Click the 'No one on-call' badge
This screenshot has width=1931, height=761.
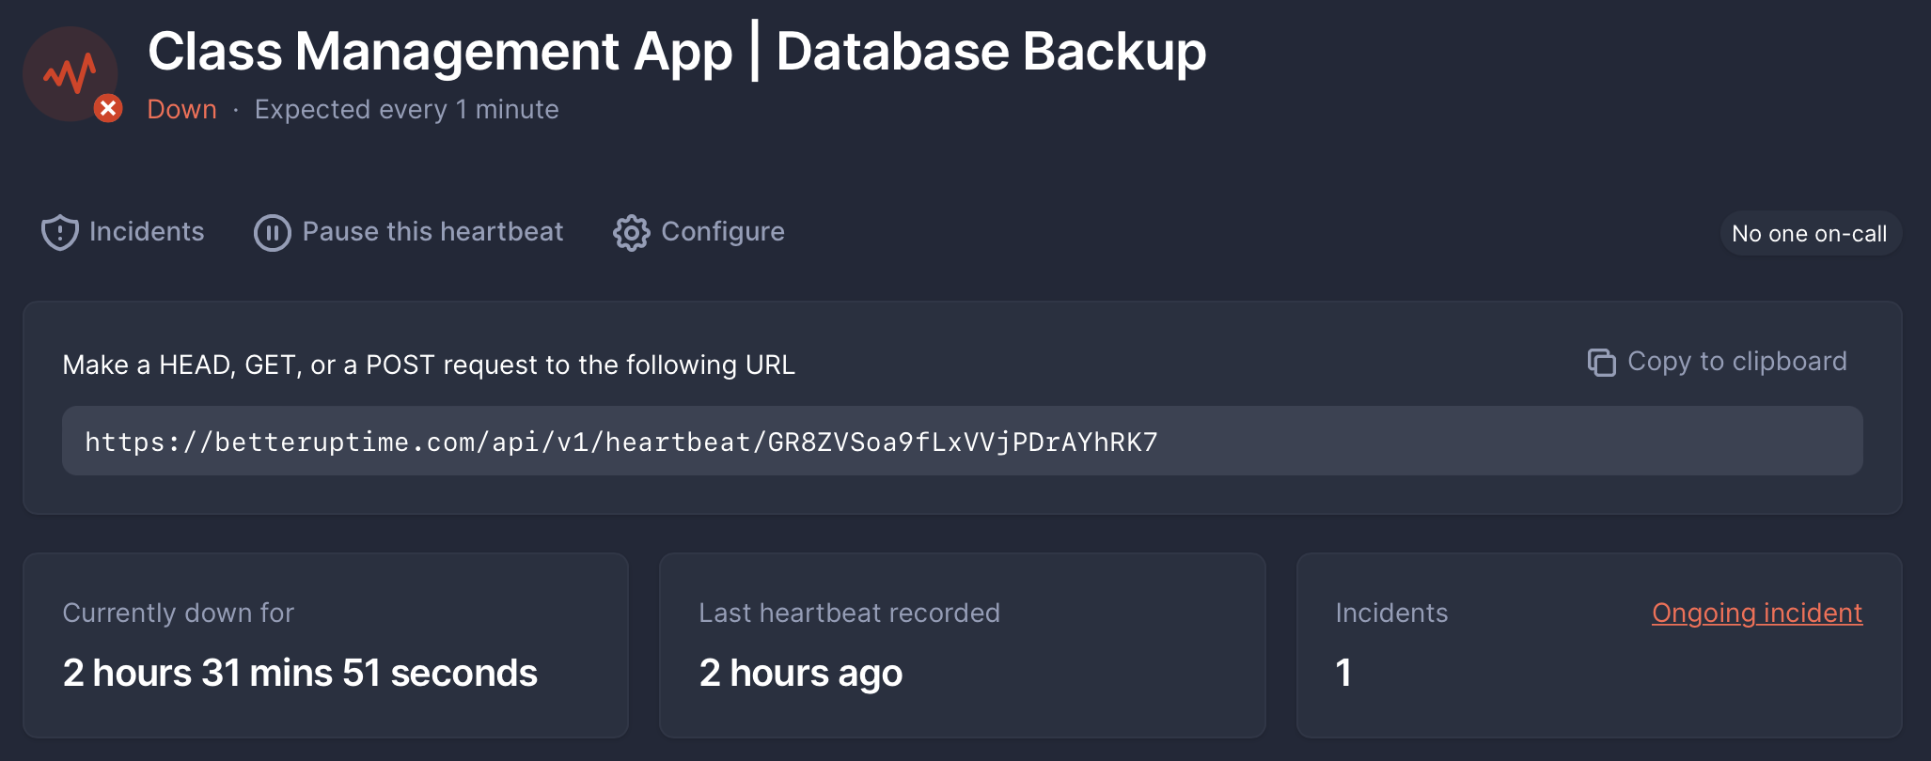(1809, 234)
